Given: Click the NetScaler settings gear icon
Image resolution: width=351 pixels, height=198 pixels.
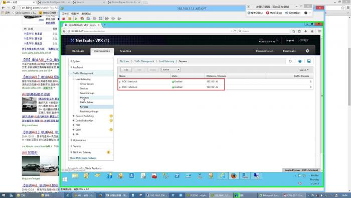Looking at the screenshot, I should 307,51.
